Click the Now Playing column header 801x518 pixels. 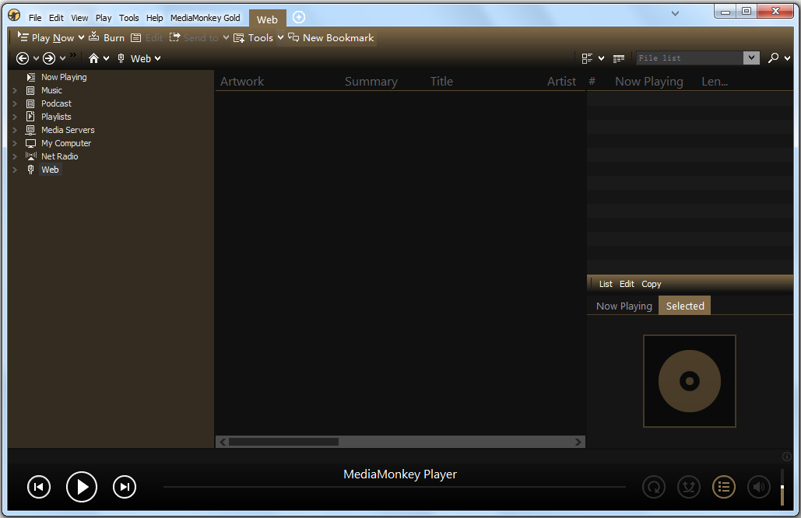tap(648, 82)
